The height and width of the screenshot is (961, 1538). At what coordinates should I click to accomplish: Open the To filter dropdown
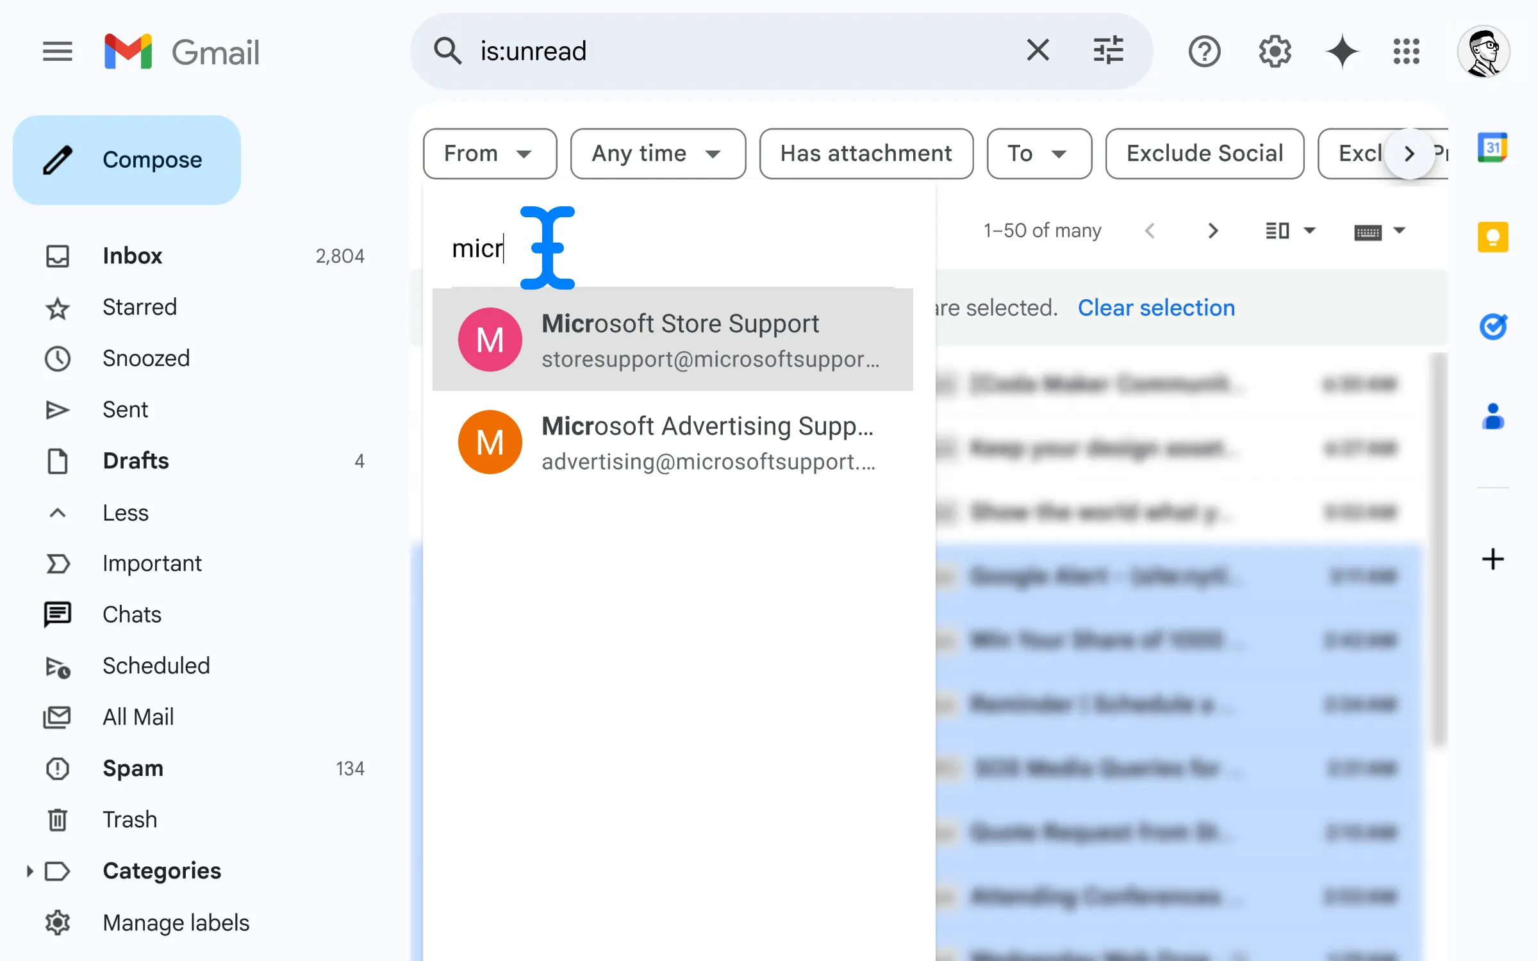[1039, 154]
